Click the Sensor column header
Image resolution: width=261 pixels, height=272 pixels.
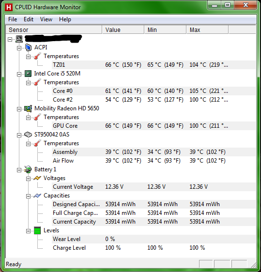pos(54,30)
